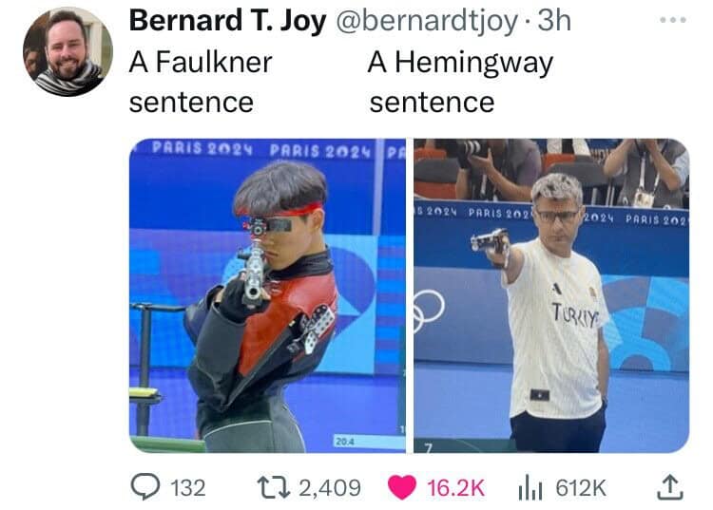
Task: Click the Olympic rings in right photo
Action: (x=429, y=312)
